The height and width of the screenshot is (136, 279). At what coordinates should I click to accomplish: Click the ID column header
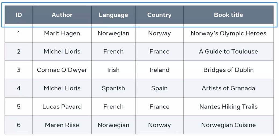tap(19, 15)
